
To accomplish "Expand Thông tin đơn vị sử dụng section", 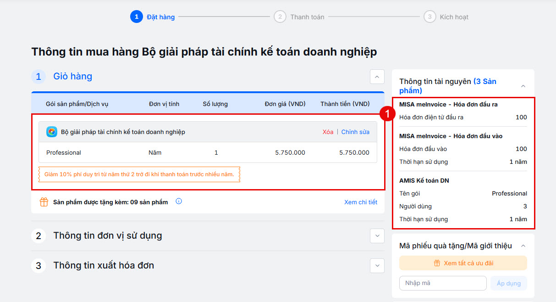I will tap(377, 236).
